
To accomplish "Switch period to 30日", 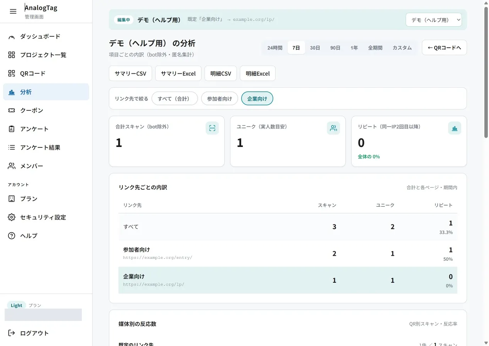I will pos(315,48).
